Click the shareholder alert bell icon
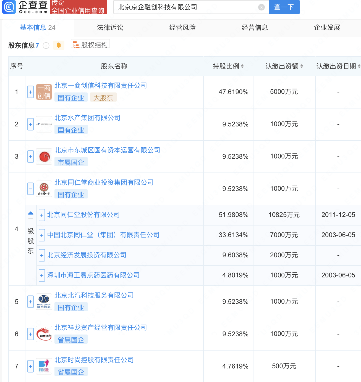361x382 pixels. click(59, 45)
